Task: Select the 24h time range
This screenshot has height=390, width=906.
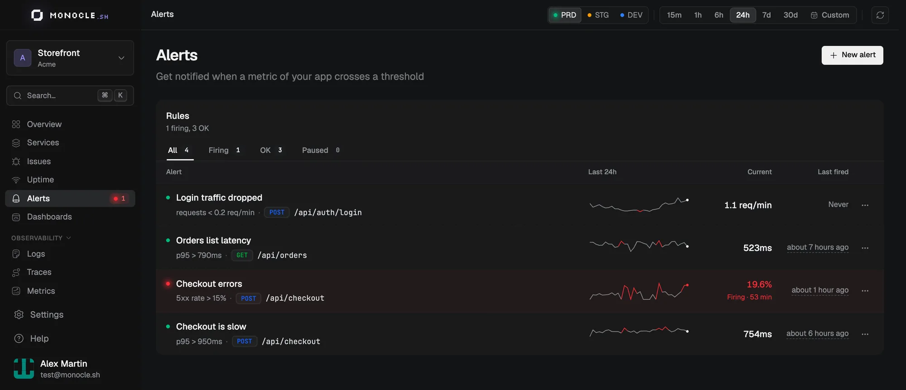Action: pyautogui.click(x=743, y=15)
